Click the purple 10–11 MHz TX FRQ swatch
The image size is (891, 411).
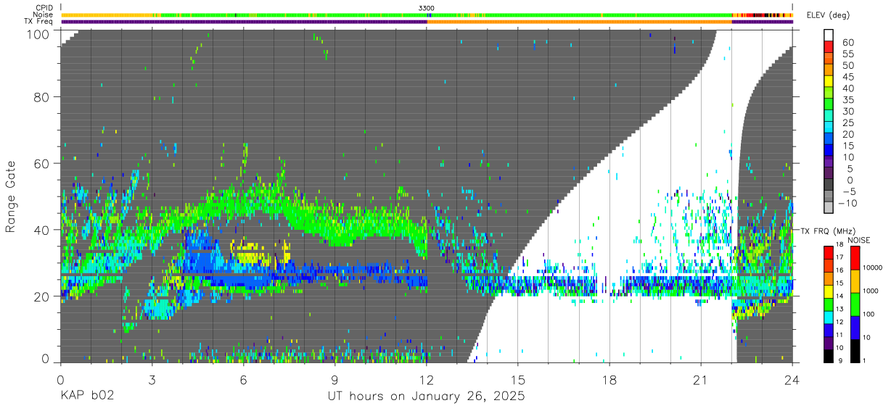[829, 342]
